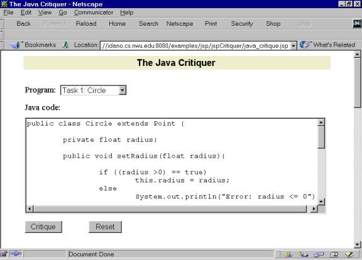362x260 pixels.
Task: Open the Go menu
Action: (63, 13)
